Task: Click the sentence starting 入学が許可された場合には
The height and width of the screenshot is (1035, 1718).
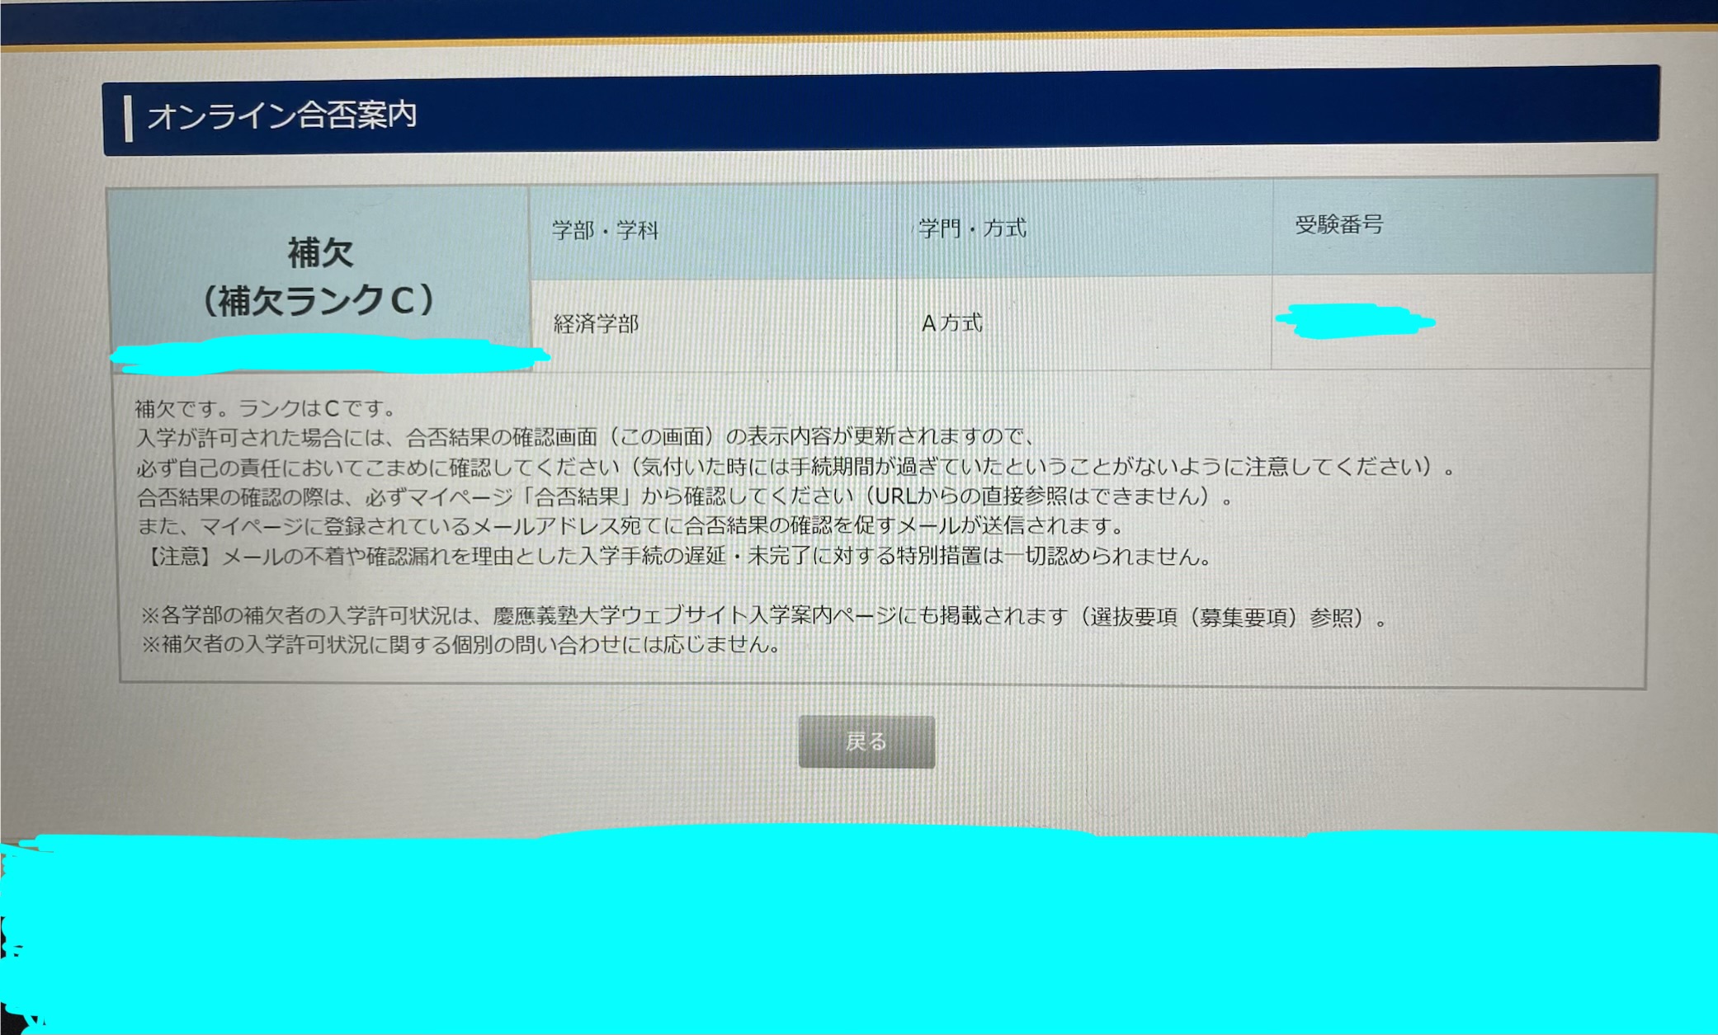Action: pos(584,436)
